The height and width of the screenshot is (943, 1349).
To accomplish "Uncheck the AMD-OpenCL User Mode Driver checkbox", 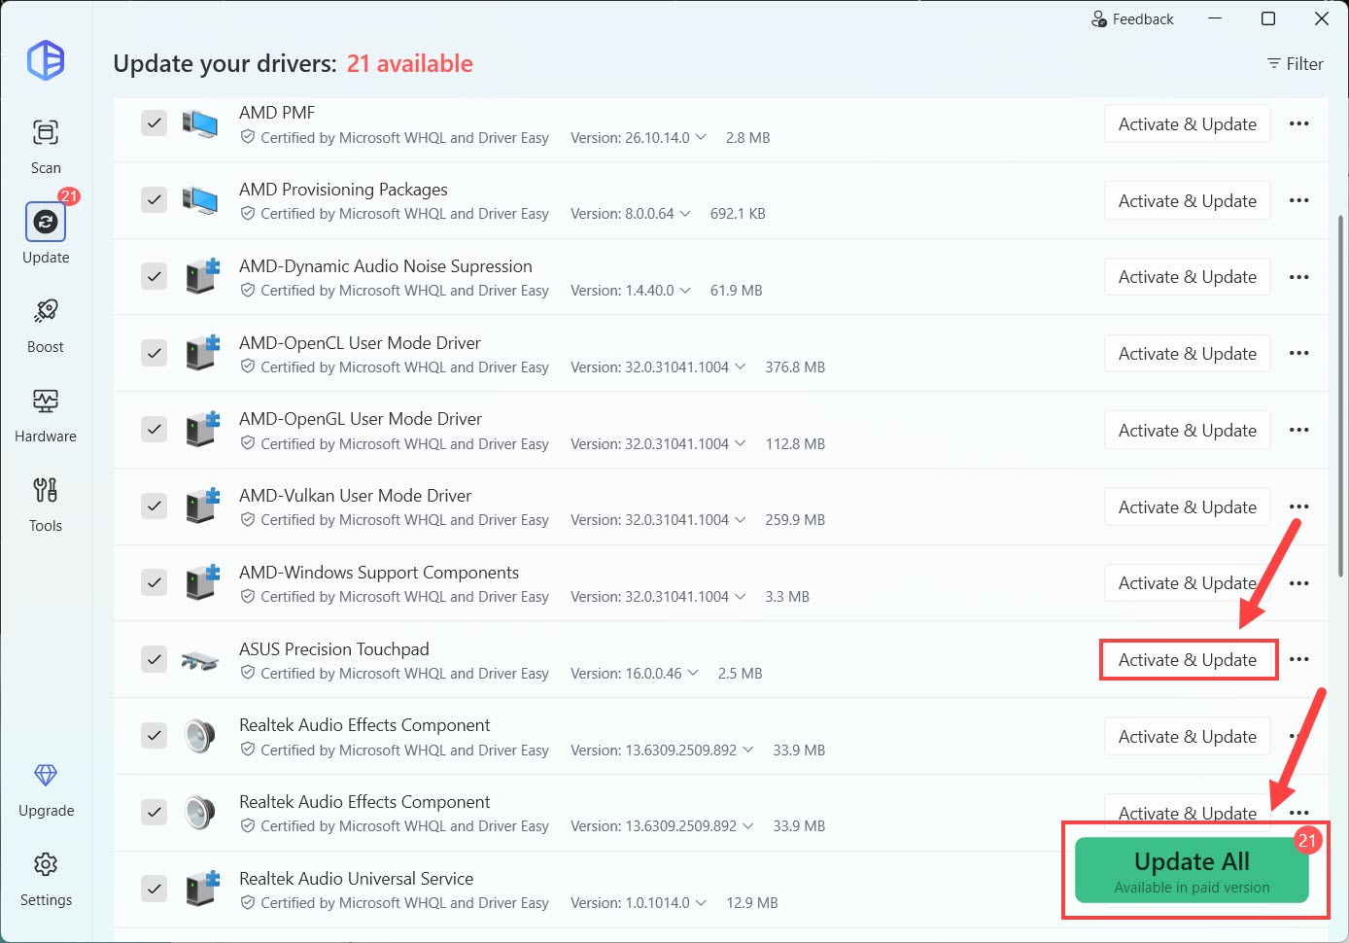I will tap(155, 353).
